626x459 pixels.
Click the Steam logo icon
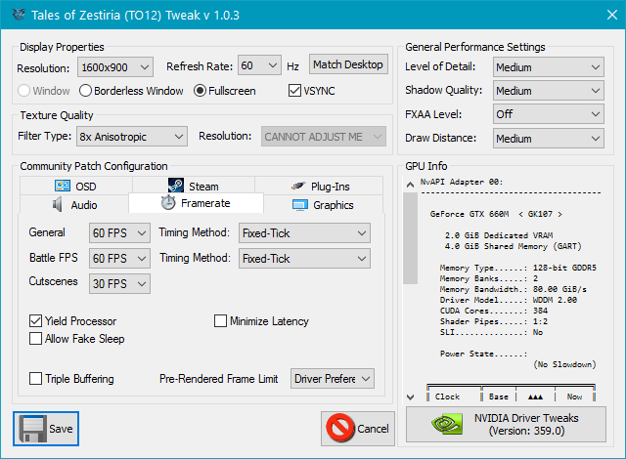click(x=176, y=186)
